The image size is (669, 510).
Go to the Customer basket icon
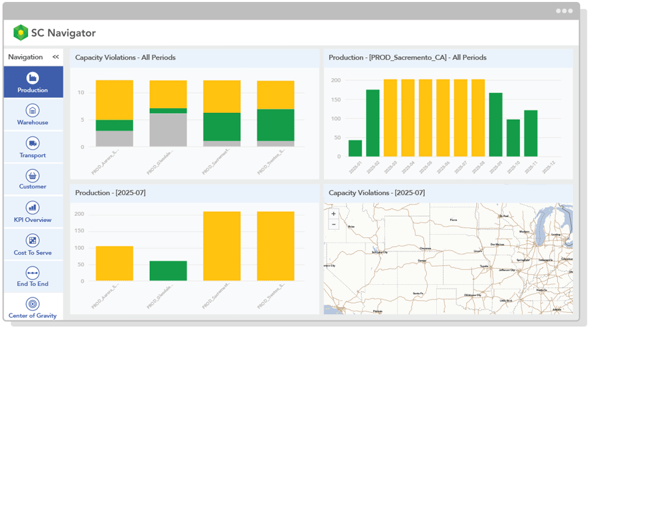point(32,175)
